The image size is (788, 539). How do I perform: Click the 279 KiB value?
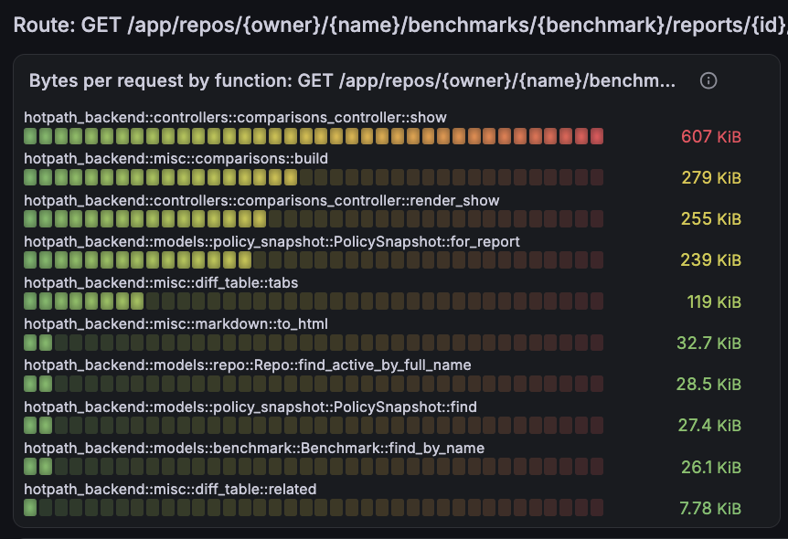[710, 177]
